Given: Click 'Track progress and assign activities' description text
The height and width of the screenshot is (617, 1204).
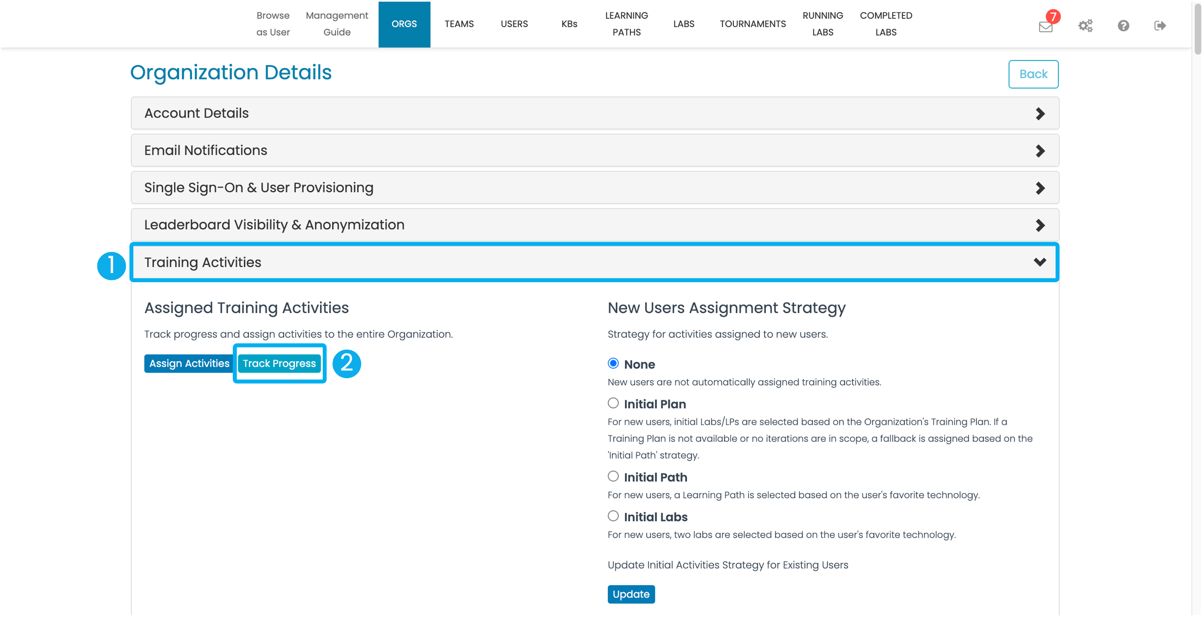Looking at the screenshot, I should pyautogui.click(x=298, y=334).
